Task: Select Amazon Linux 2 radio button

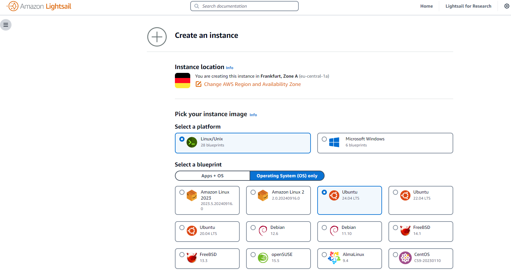Action: (253, 192)
